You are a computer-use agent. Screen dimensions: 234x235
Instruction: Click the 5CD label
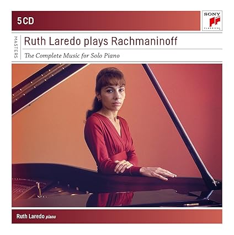pyautogui.click(x=25, y=21)
